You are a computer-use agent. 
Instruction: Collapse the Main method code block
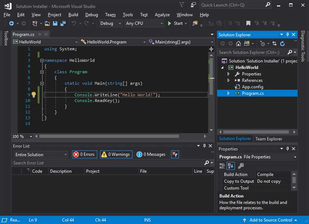click(42, 83)
